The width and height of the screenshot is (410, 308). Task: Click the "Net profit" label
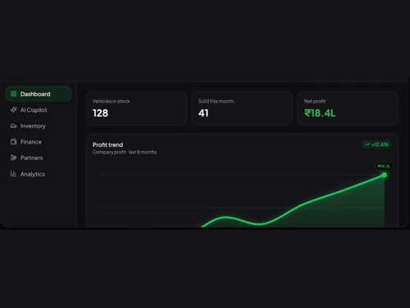coord(315,101)
